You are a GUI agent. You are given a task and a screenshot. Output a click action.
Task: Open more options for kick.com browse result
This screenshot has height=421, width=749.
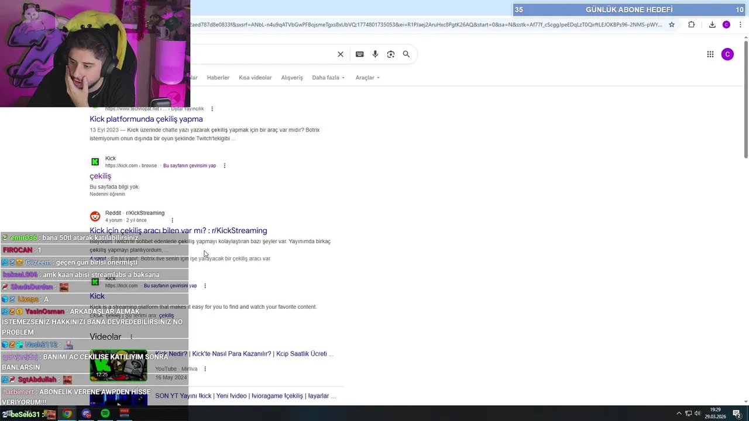[224, 165]
